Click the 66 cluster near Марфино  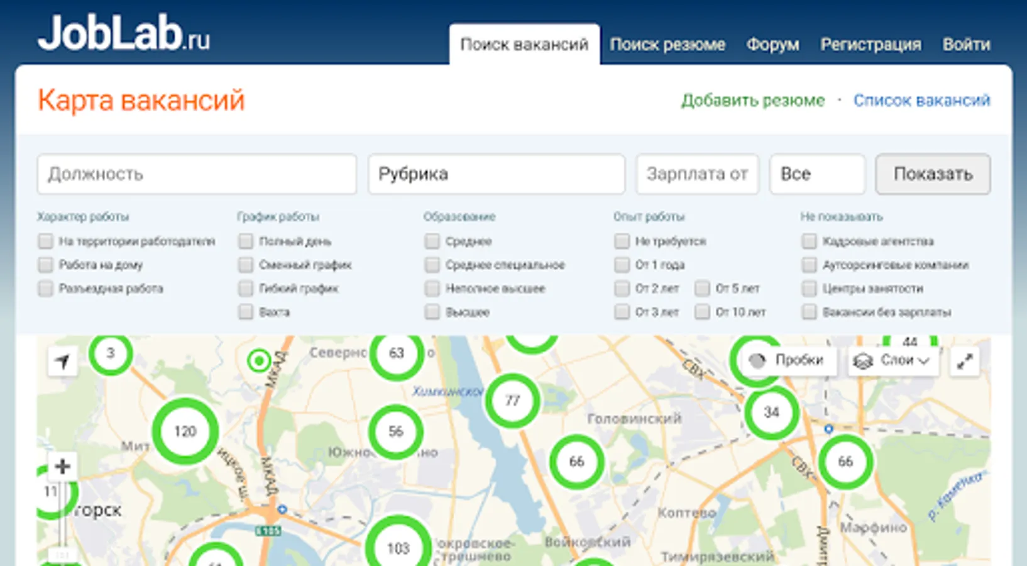tap(845, 462)
